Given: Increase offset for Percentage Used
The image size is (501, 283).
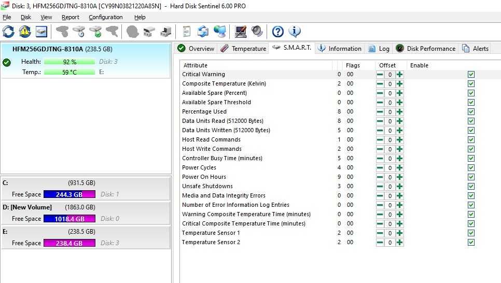Looking at the screenshot, I should click(x=399, y=112).
